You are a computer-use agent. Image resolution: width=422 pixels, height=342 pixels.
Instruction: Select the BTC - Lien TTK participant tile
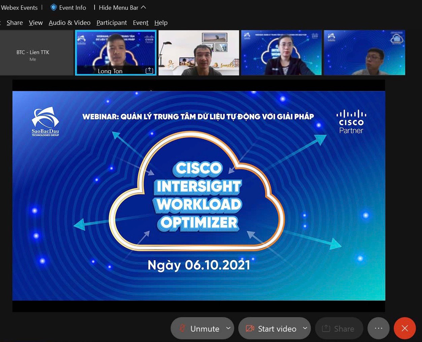tap(36, 53)
